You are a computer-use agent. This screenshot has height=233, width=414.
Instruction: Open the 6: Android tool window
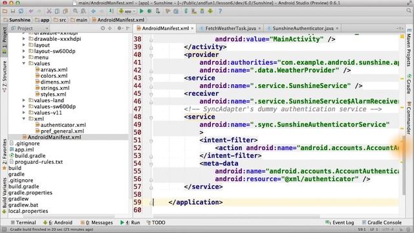tap(58, 223)
